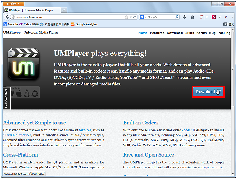
Task: Click the scrollbar up arrow
Action: pos(233,29)
